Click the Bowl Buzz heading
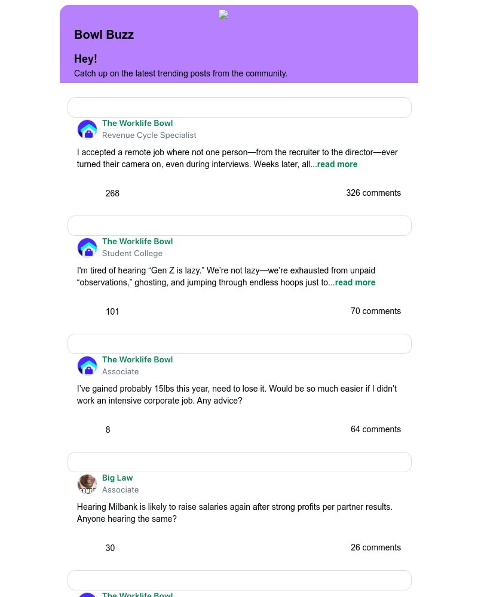The width and height of the screenshot is (478, 597). [104, 35]
